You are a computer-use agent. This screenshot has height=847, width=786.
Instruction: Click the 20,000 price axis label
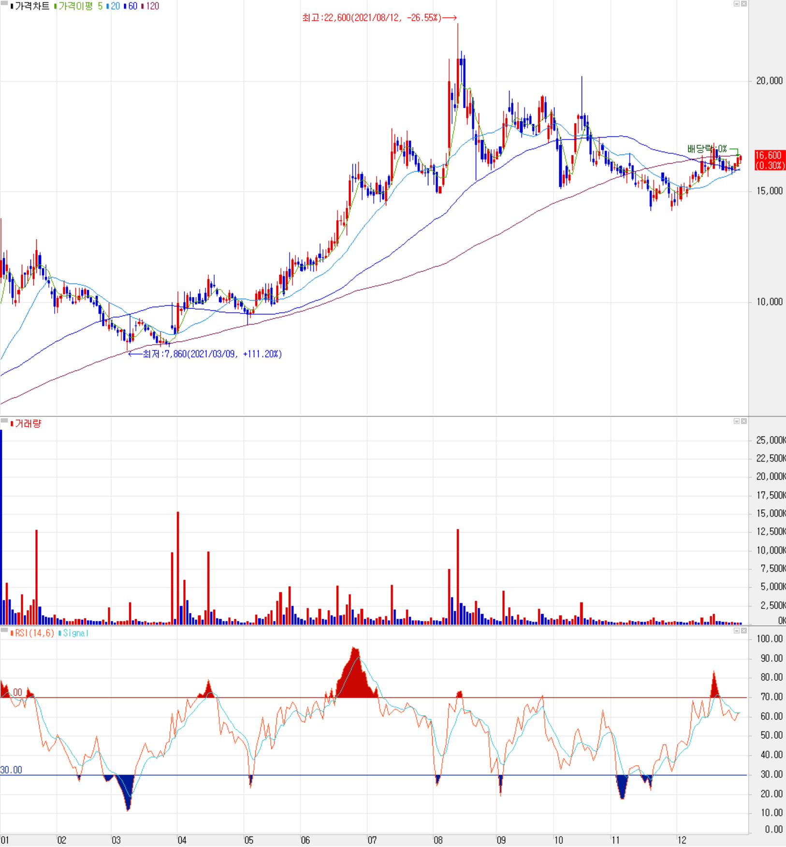click(x=769, y=81)
